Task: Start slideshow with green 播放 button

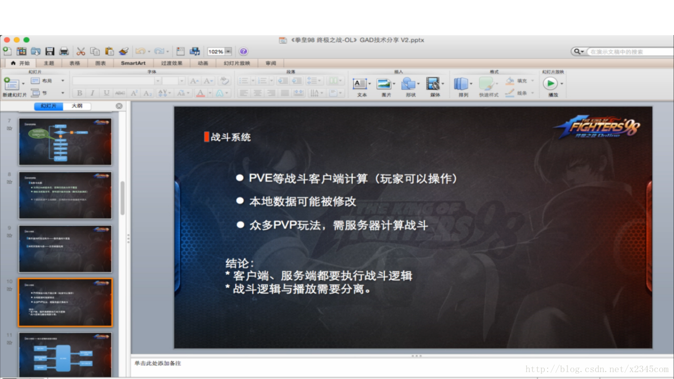Action: 550,83
